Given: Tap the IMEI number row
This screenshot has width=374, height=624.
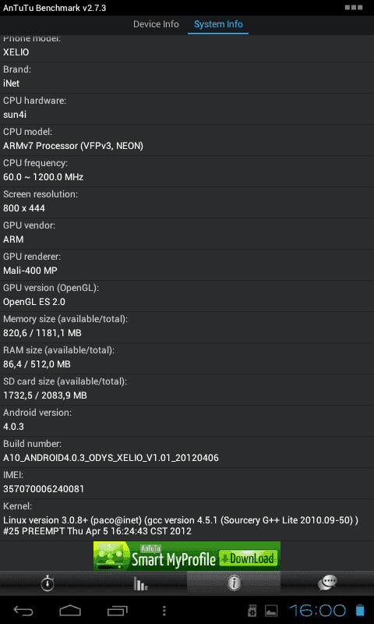Looking at the screenshot, I should pos(187,483).
